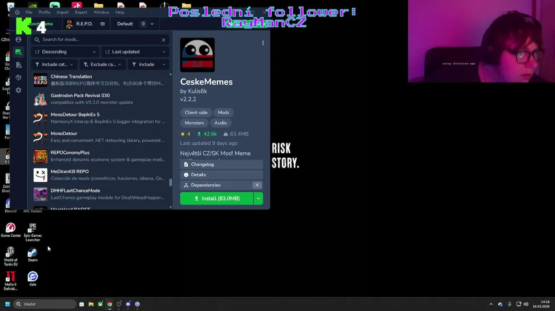The image size is (555, 311).
Task: Show hidden system tray icons
Action: pos(491,304)
